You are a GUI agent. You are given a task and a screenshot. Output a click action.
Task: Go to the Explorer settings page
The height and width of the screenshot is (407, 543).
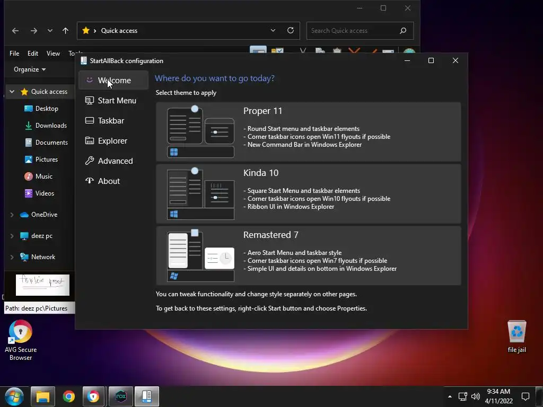click(113, 140)
